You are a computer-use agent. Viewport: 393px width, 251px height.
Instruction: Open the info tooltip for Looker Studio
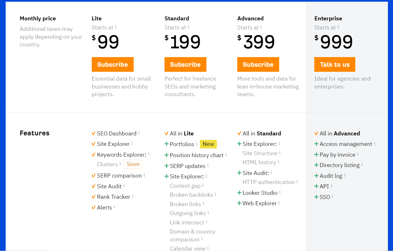click(x=280, y=192)
